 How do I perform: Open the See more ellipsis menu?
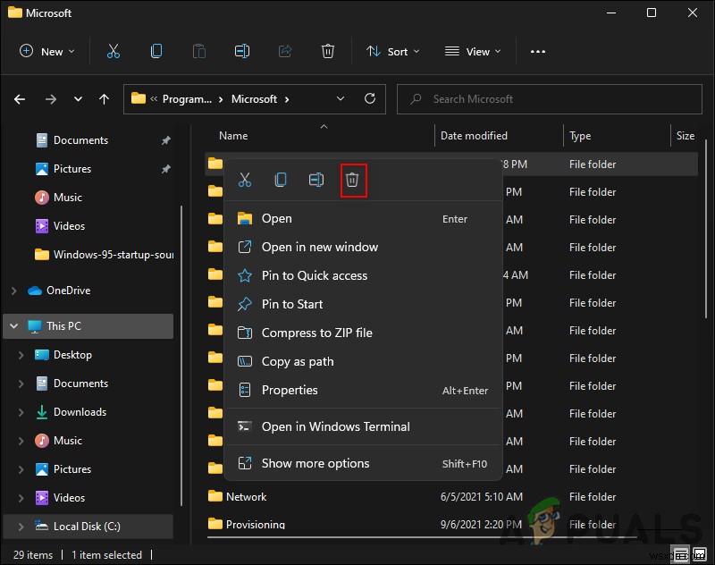click(537, 51)
